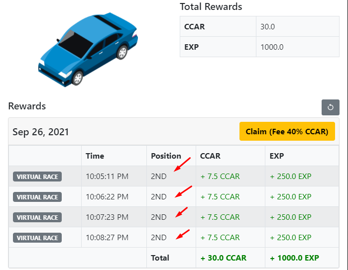Click the EXP label in Total Rewards
Viewport: 348px width, 270px height.
[191, 47]
